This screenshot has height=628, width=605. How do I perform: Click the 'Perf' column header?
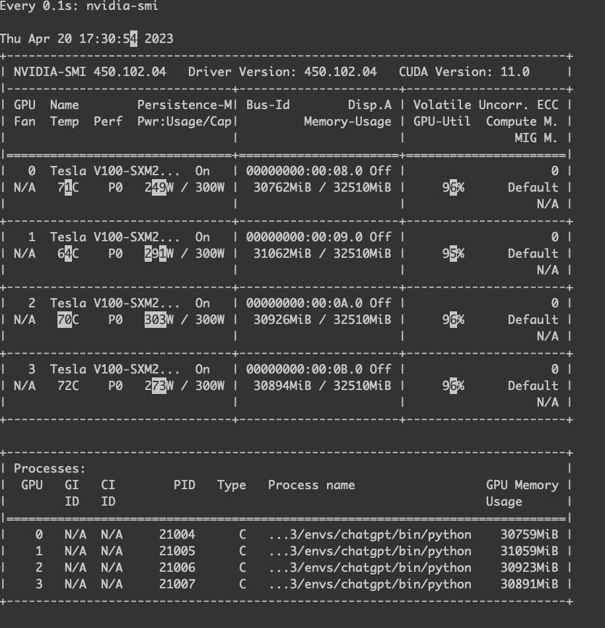coord(108,122)
